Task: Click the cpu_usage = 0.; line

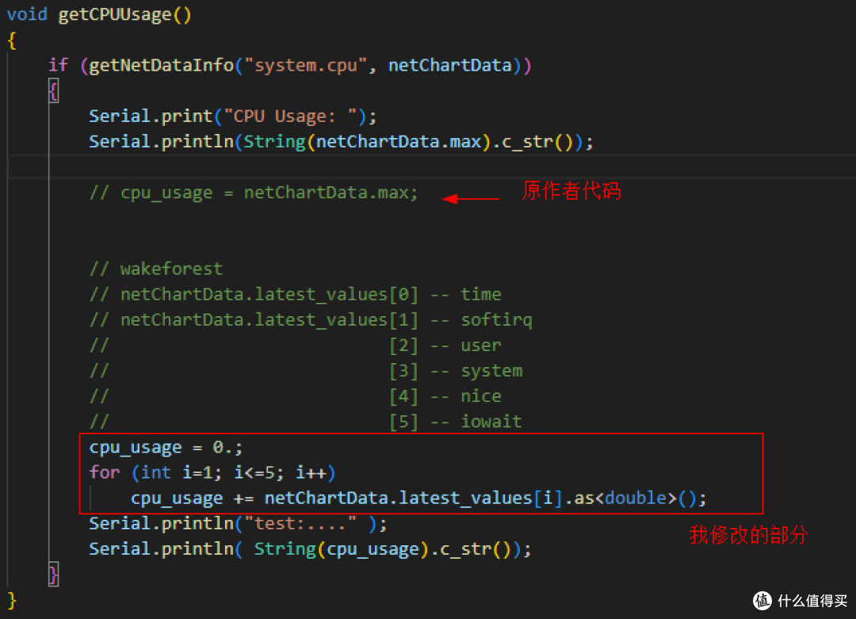Action: click(x=166, y=448)
